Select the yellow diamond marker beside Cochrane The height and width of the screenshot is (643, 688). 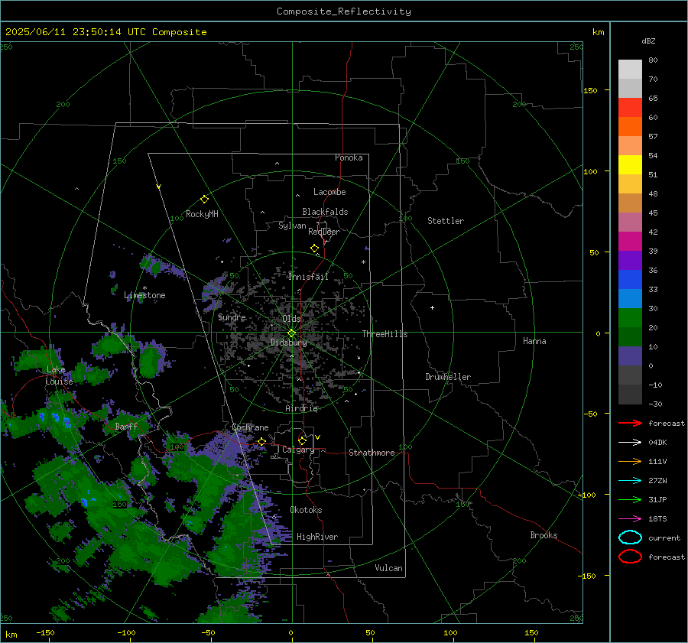pyautogui.click(x=261, y=441)
